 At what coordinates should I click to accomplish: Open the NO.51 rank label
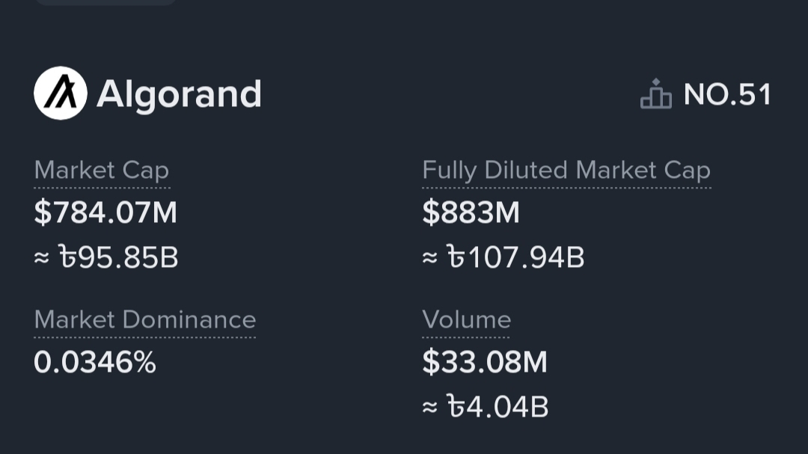(x=727, y=95)
